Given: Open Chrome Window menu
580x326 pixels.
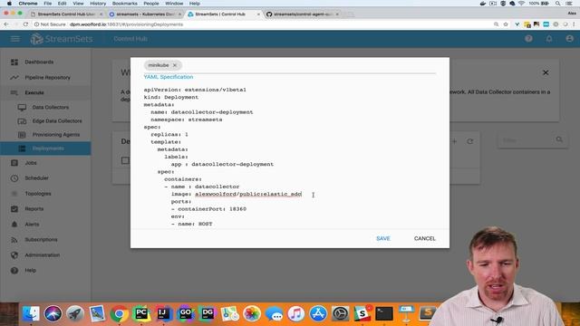Looking at the screenshot, I should pyautogui.click(x=174, y=4).
